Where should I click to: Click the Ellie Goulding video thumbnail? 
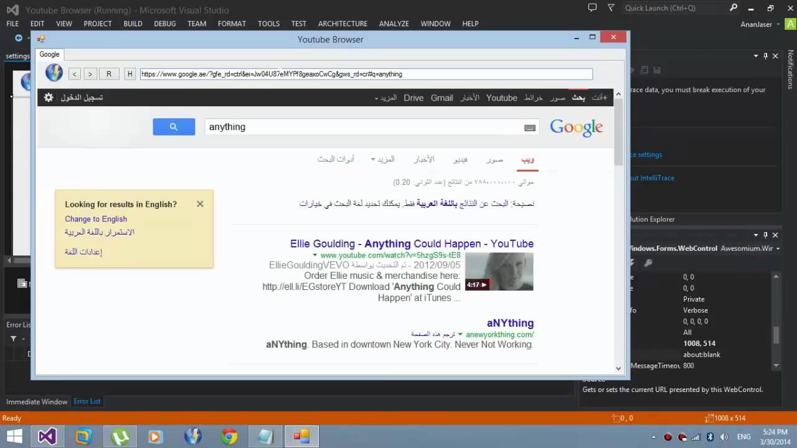(499, 271)
